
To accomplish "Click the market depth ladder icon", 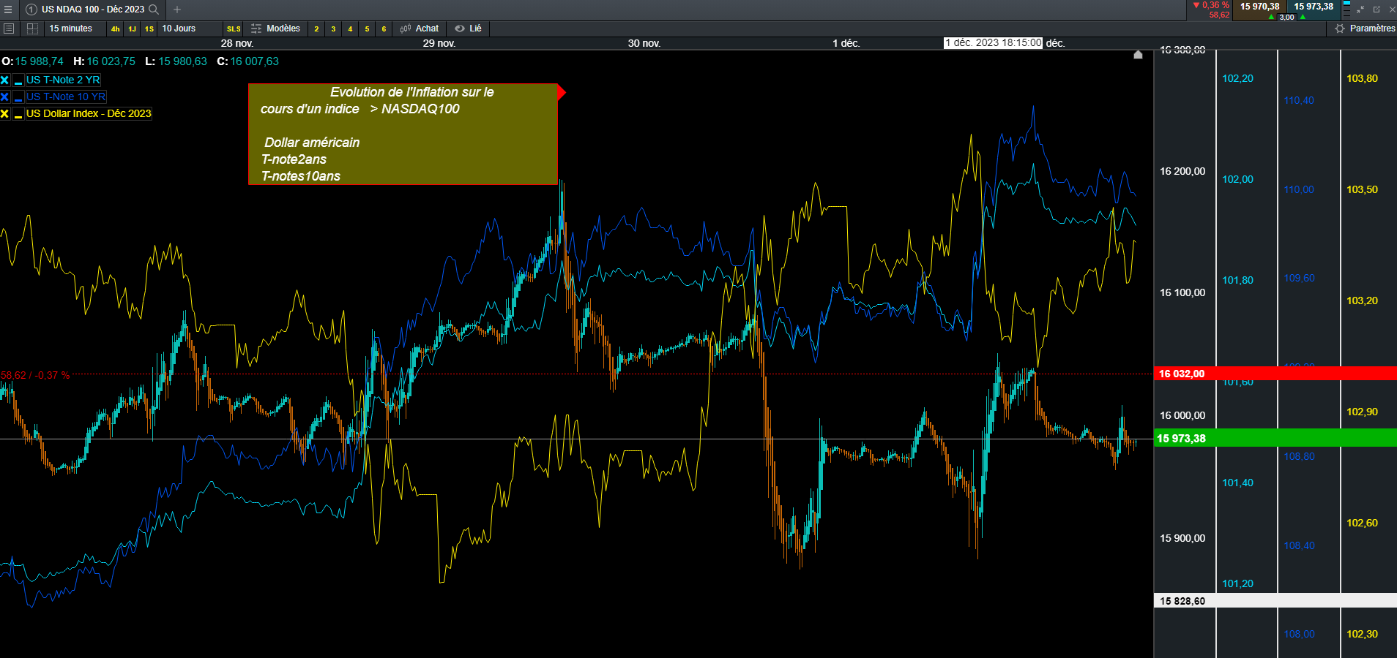I will [x=1346, y=9].
